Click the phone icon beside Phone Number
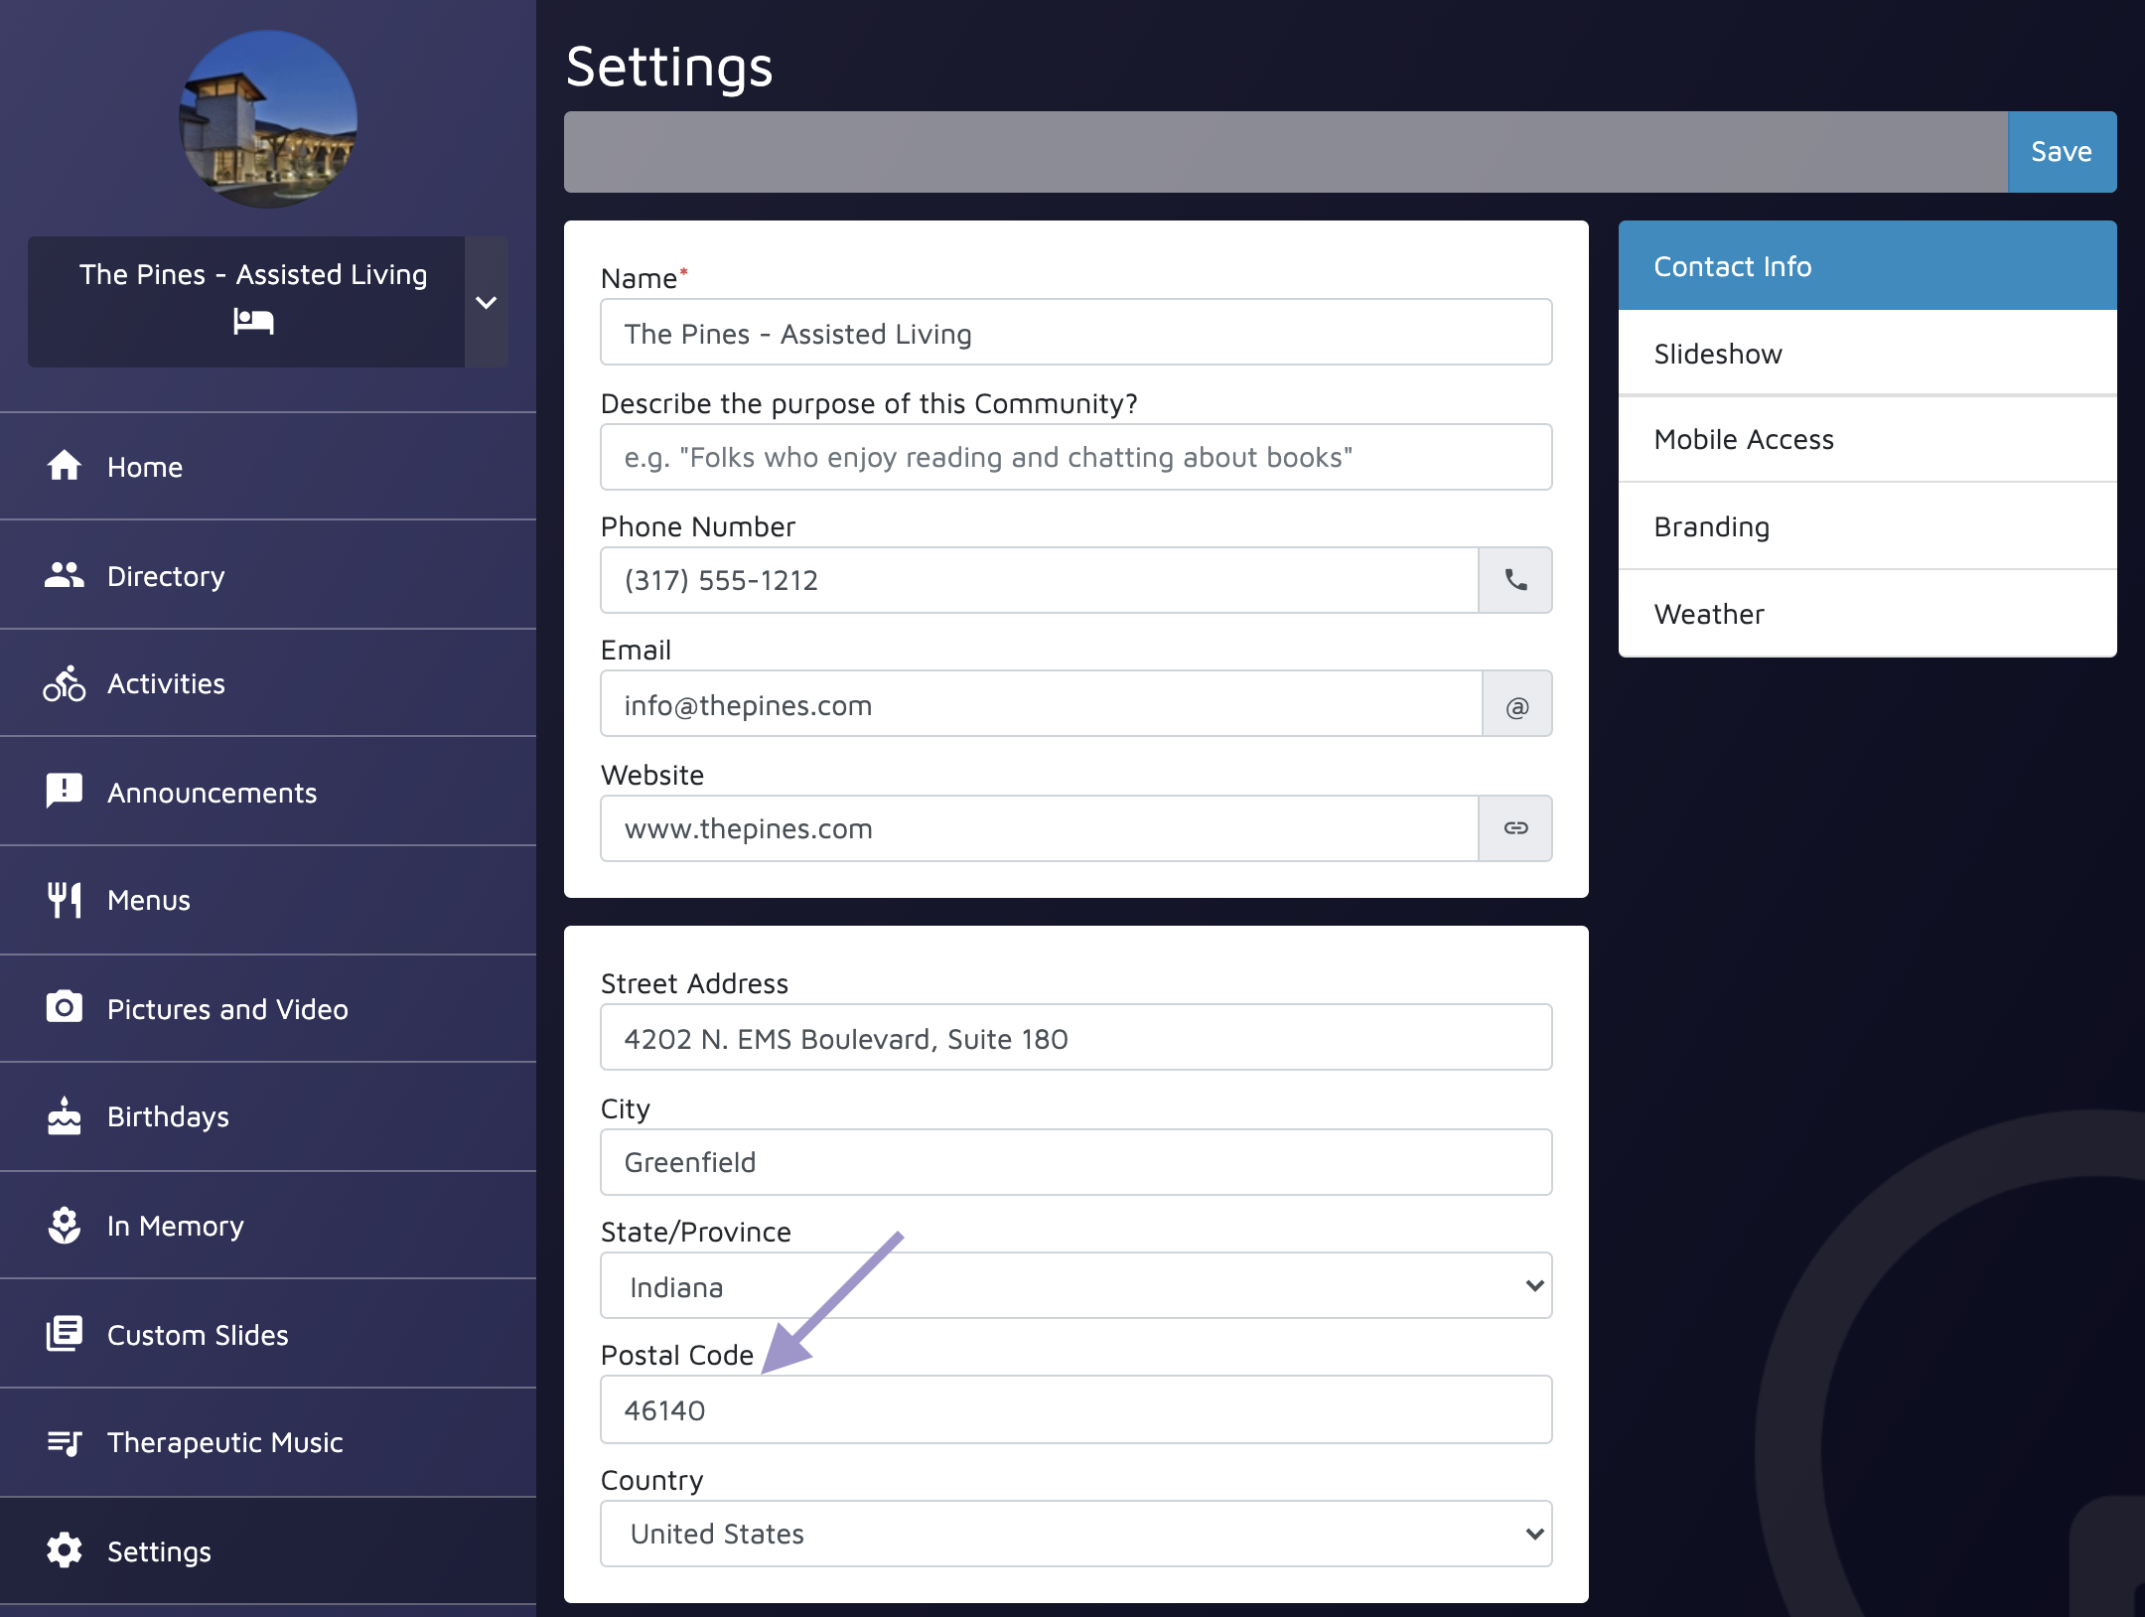 [x=1515, y=580]
